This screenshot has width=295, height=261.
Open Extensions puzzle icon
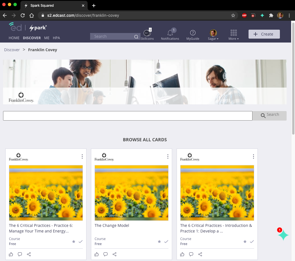(271, 15)
